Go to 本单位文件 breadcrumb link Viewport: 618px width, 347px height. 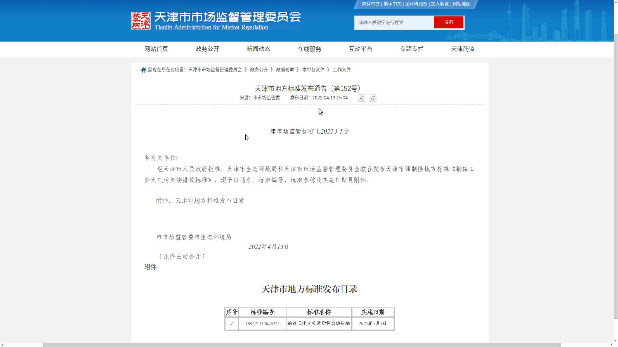point(313,70)
